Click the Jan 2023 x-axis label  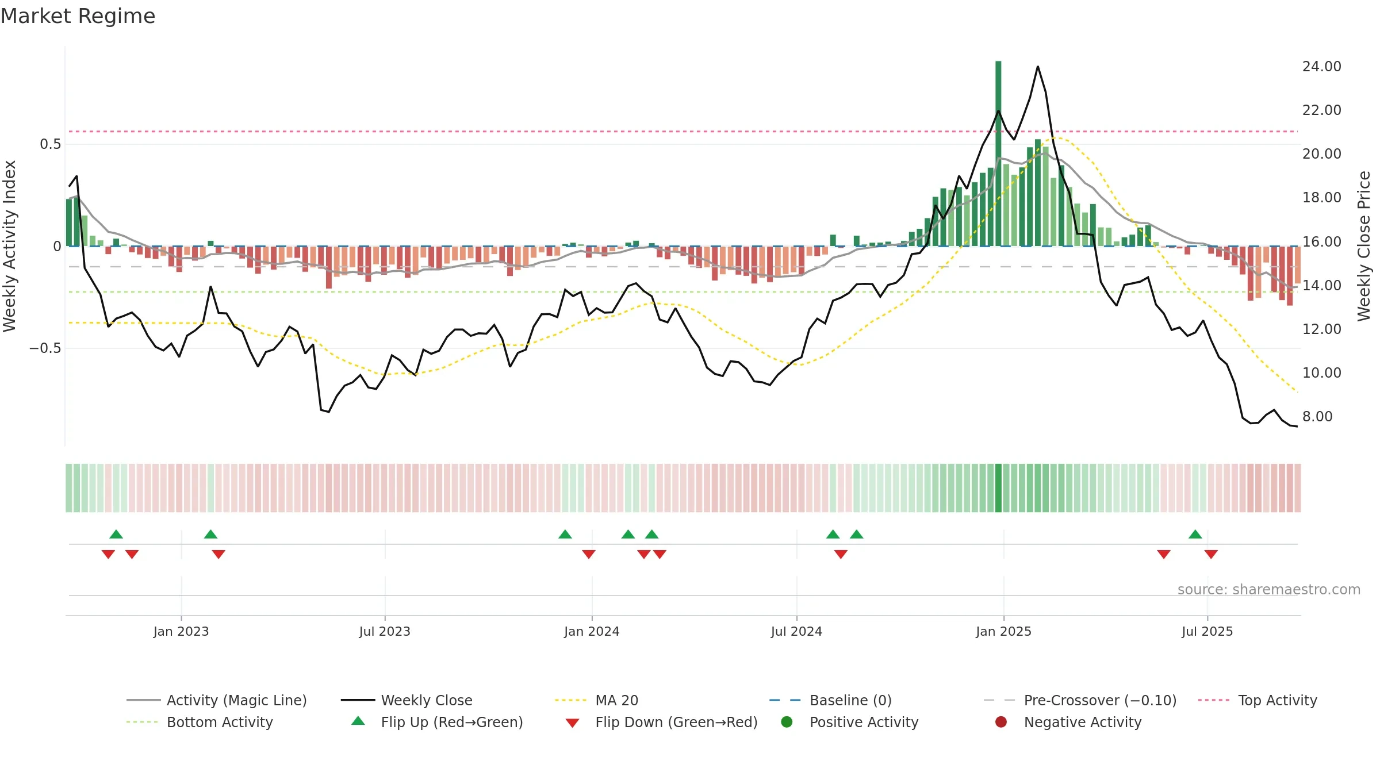(x=181, y=631)
